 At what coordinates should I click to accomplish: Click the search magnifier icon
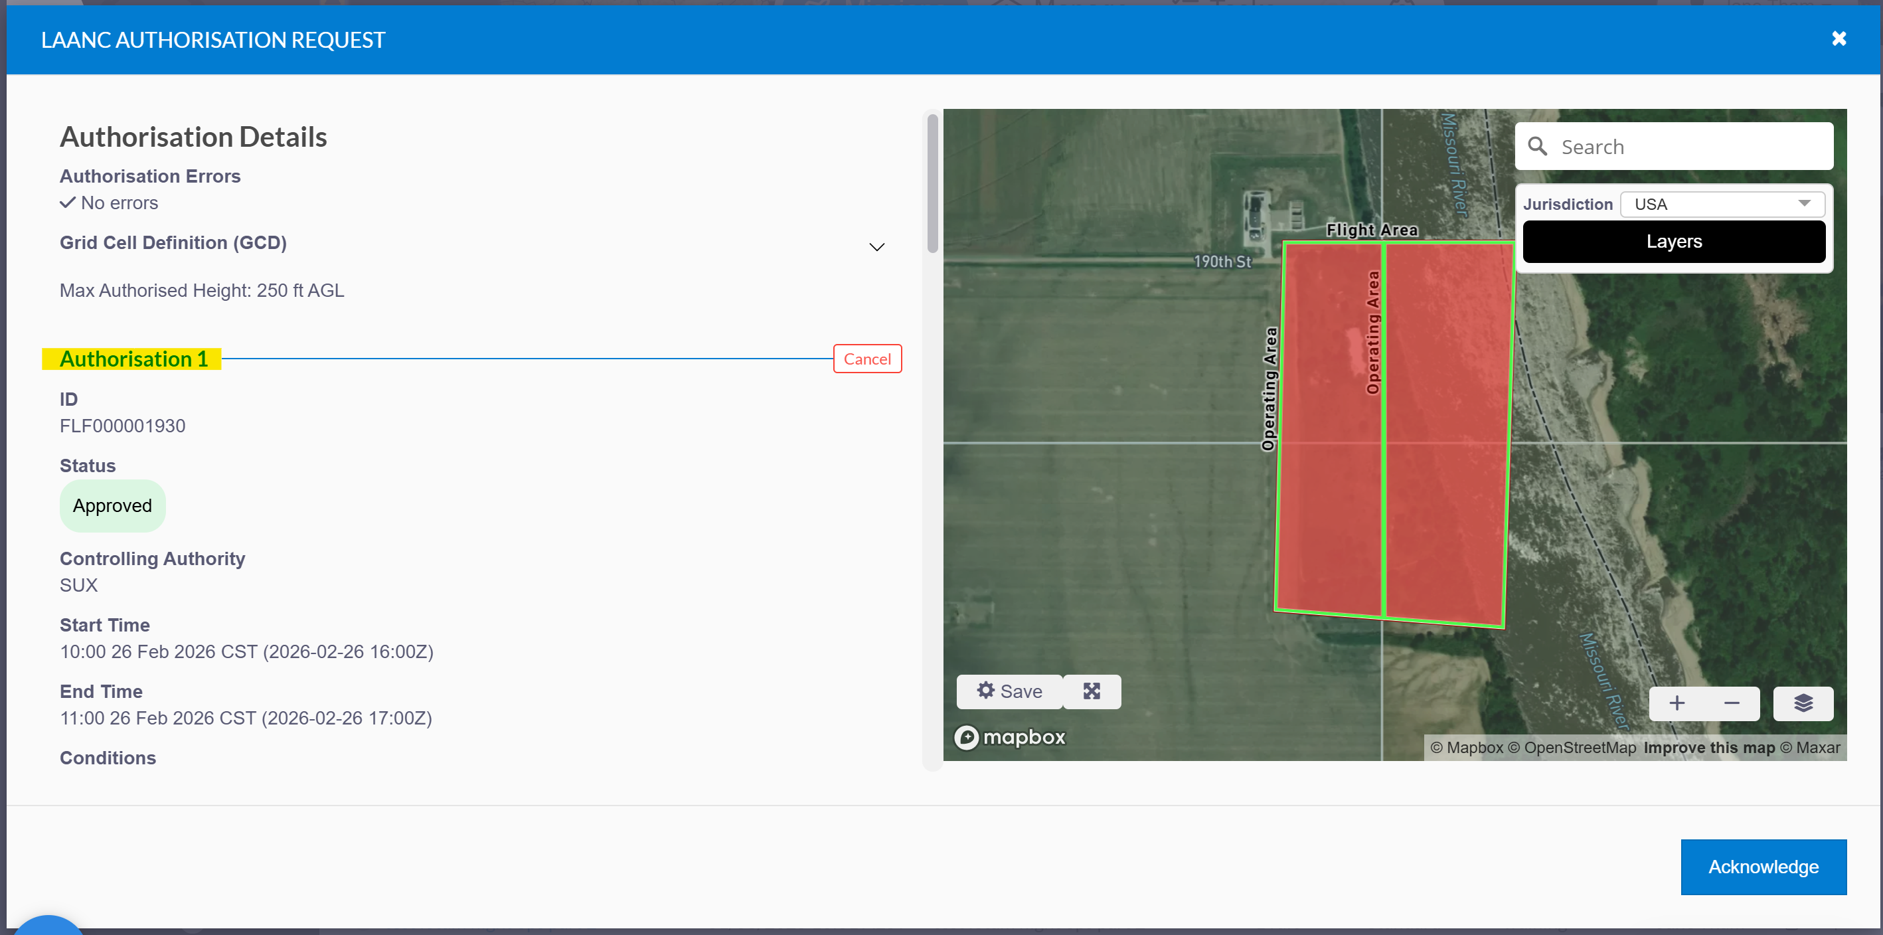(x=1537, y=147)
